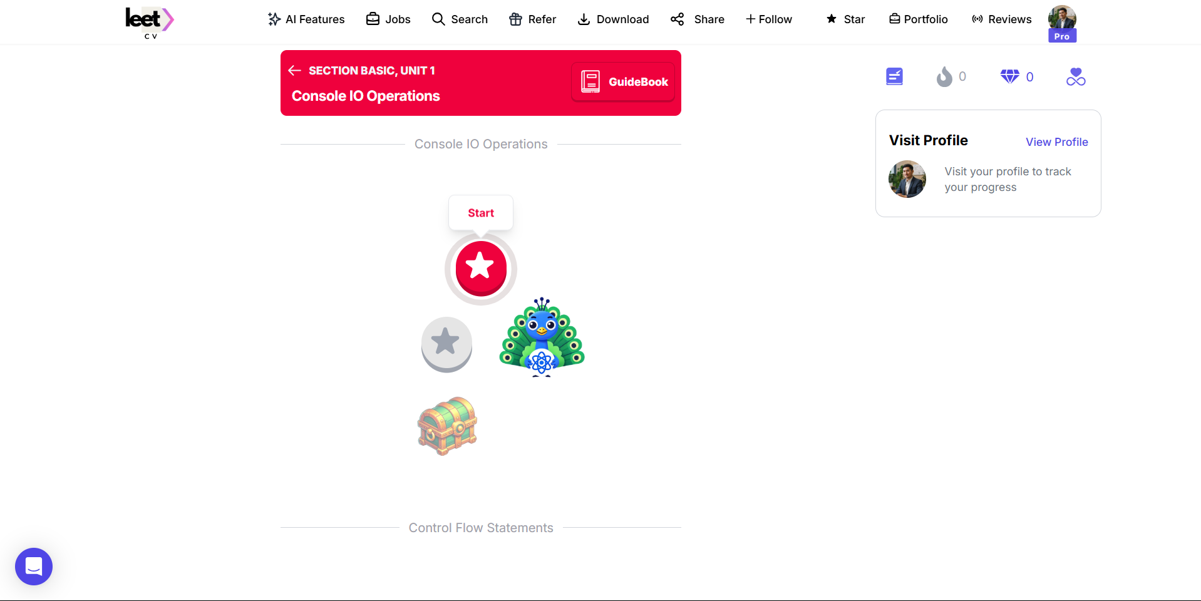Open the Refer gift option
The image size is (1201, 601).
[x=533, y=19]
